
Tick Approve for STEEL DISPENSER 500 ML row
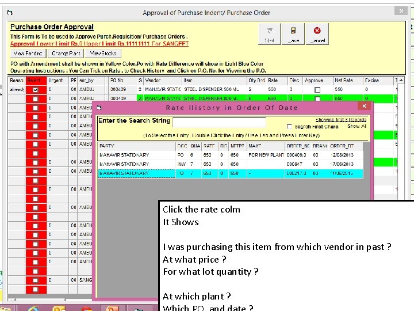pos(317,90)
